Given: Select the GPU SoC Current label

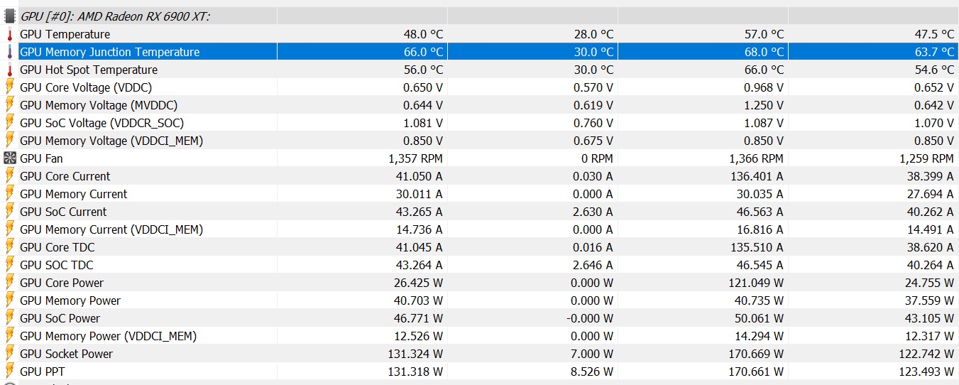Looking at the screenshot, I should pos(63,212).
